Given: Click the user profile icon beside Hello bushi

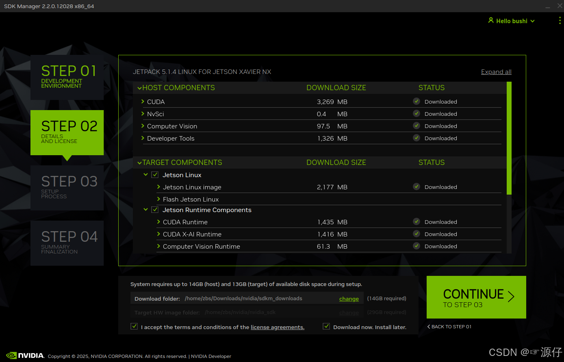Looking at the screenshot, I should 491,20.
